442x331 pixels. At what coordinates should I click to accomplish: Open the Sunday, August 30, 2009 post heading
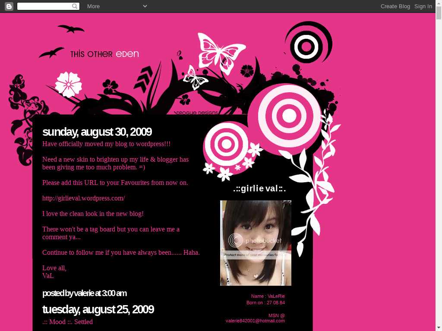click(x=97, y=132)
